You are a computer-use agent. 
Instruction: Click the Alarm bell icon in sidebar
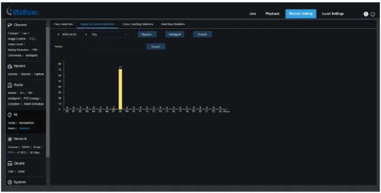(10, 85)
